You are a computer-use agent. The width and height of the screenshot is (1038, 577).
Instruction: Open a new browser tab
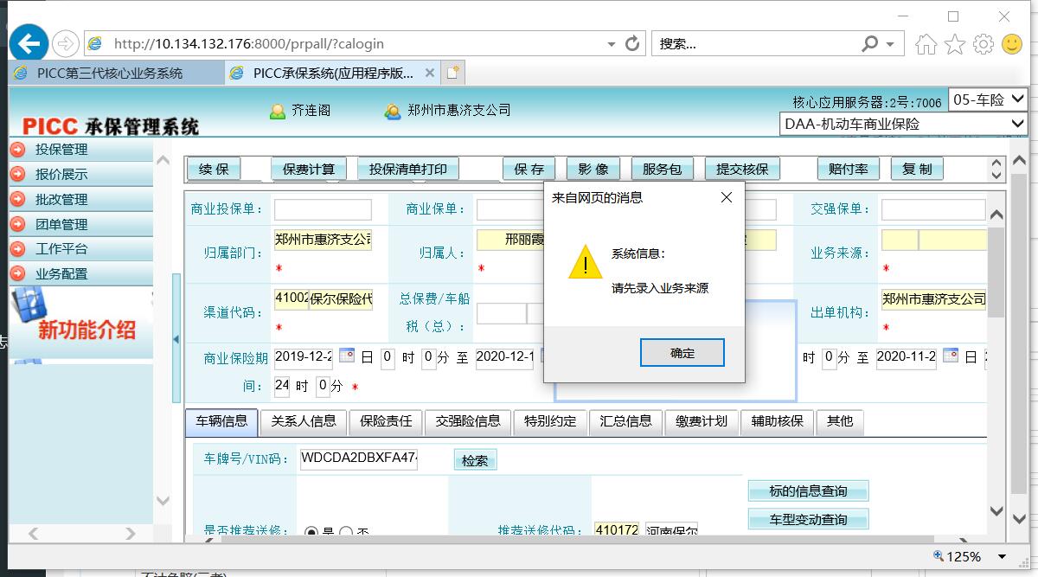click(453, 73)
